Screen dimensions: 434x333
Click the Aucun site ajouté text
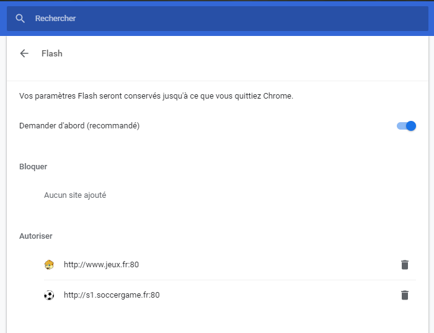click(75, 195)
